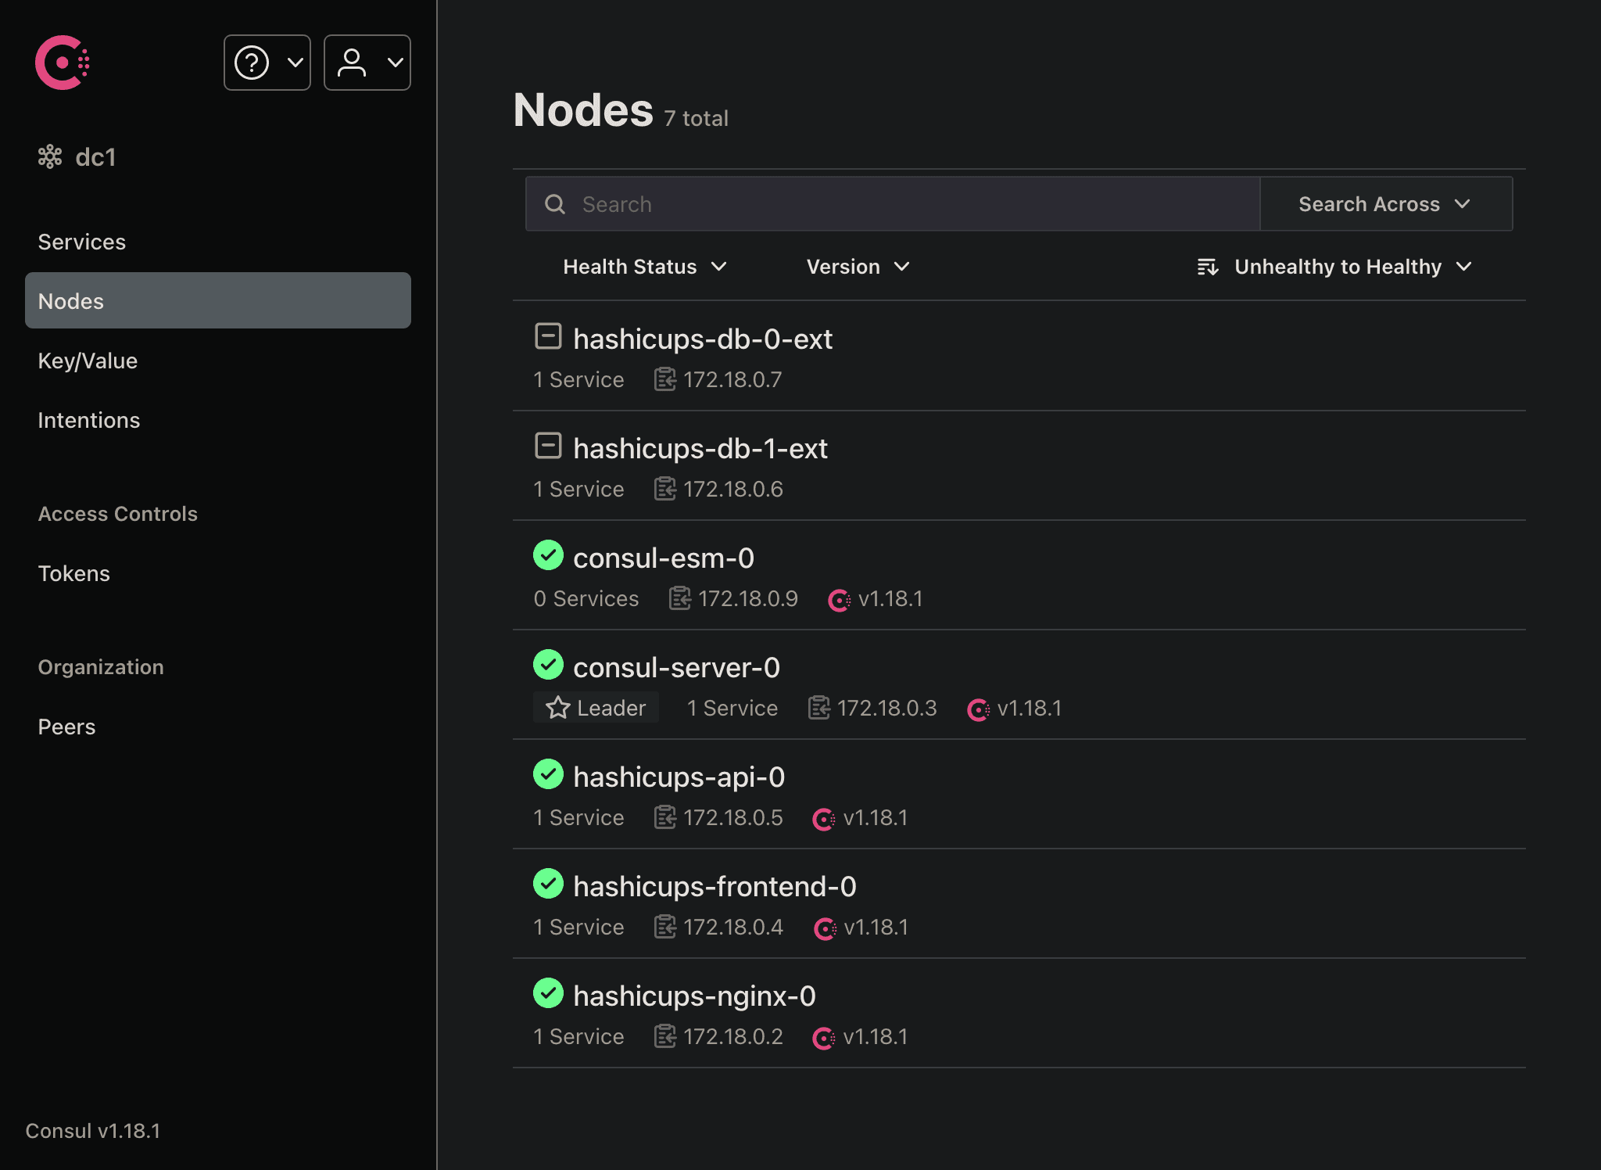Click Consul version icon on hashicups-api-0 row
Screen dimensions: 1601x1170
[824, 819]
